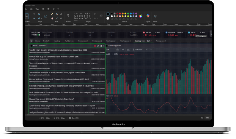This screenshot has height=139, width=236.
Task: Open the View menu
Action: point(37,9)
